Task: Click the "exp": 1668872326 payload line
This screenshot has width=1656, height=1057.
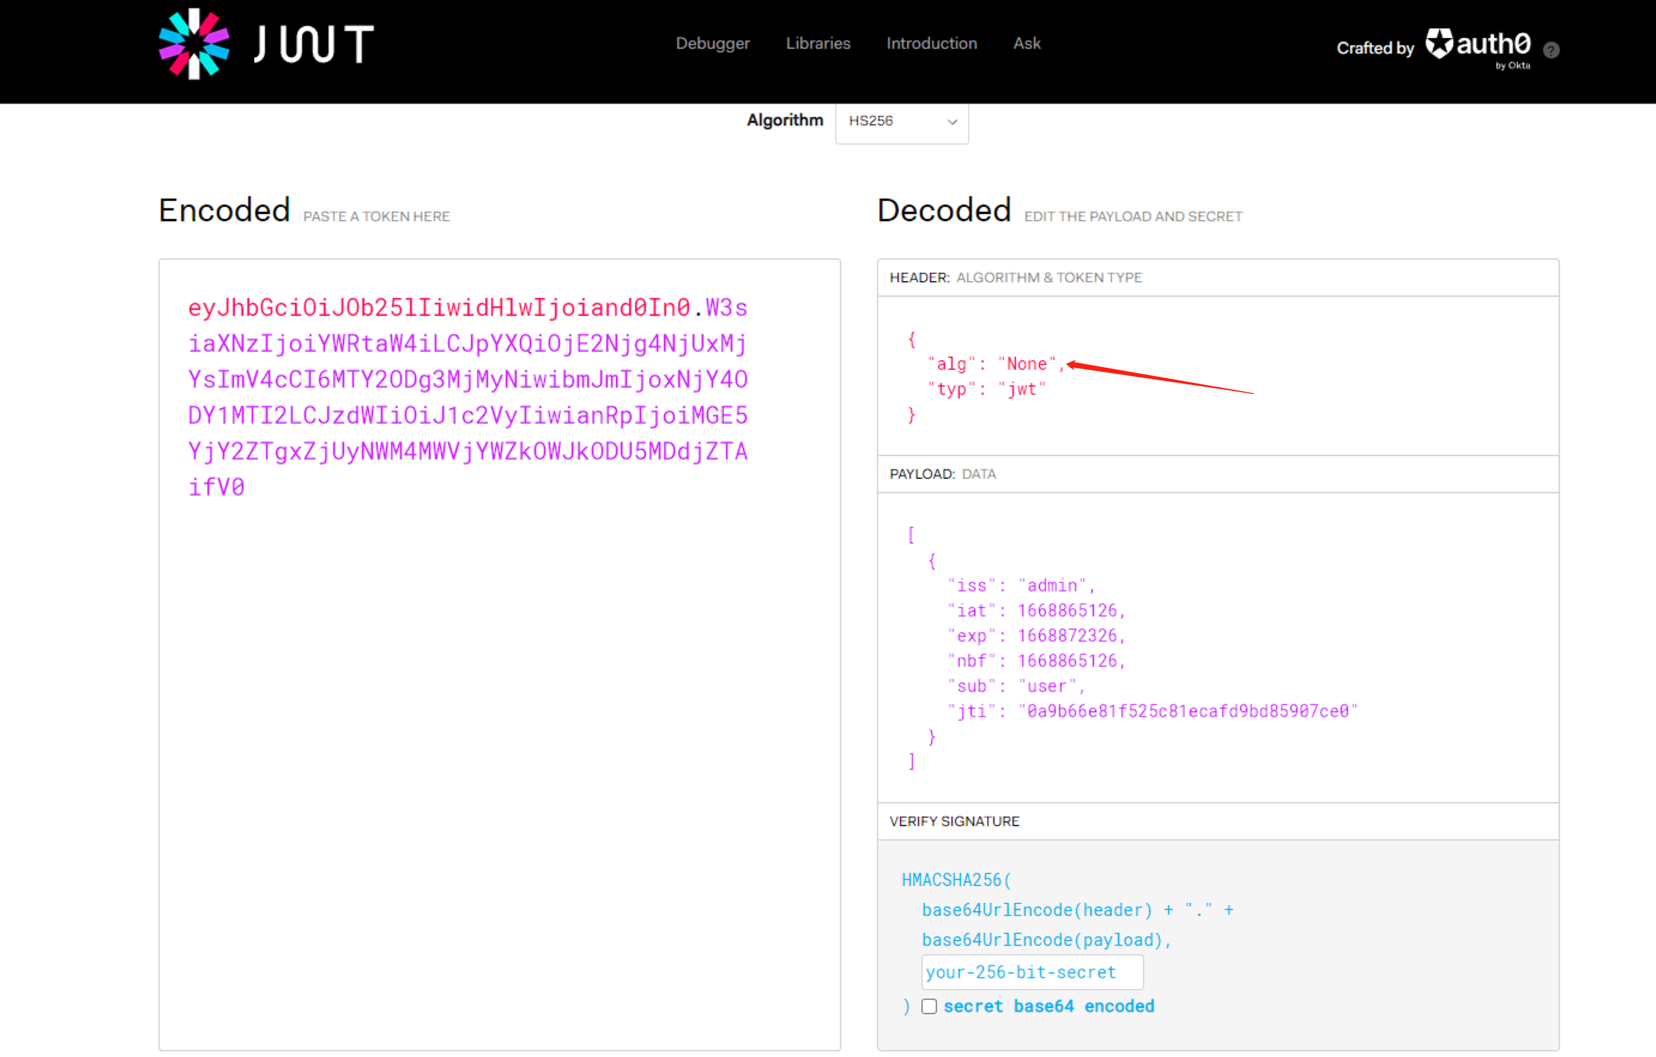Action: click(1036, 635)
